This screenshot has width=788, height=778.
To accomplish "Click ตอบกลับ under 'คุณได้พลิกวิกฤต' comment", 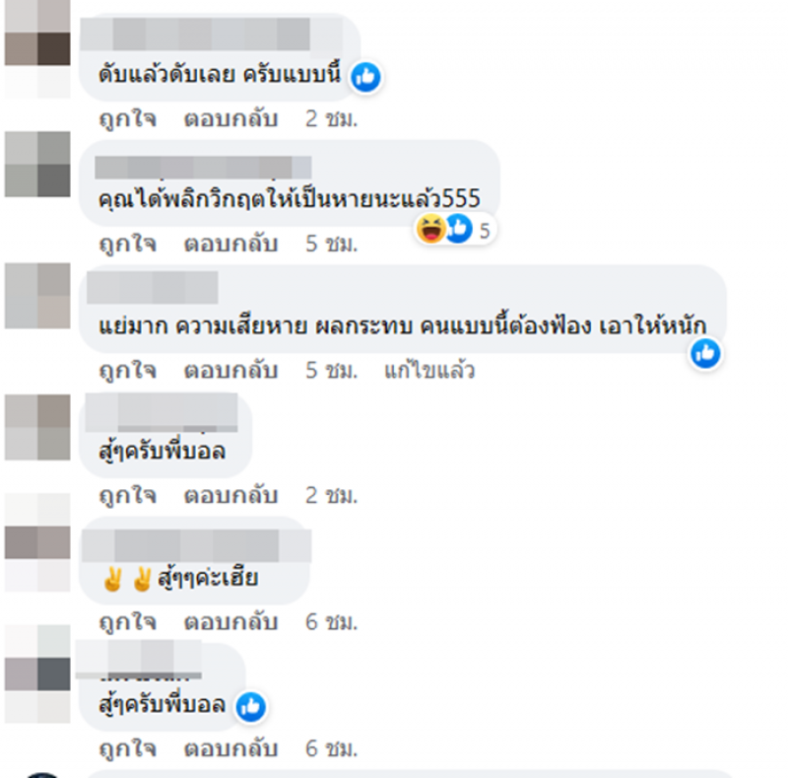I will [x=230, y=245].
